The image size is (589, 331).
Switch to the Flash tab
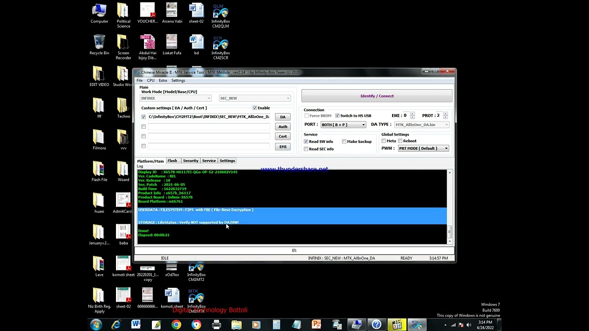coord(172,161)
